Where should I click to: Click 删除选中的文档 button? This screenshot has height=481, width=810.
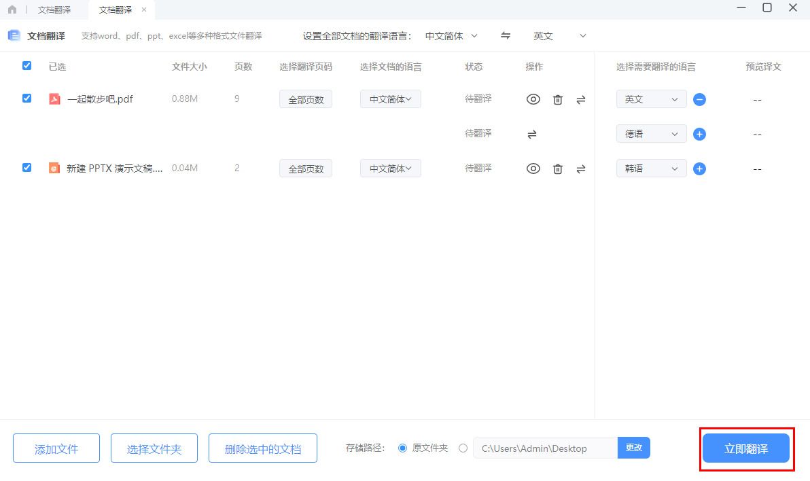point(263,448)
